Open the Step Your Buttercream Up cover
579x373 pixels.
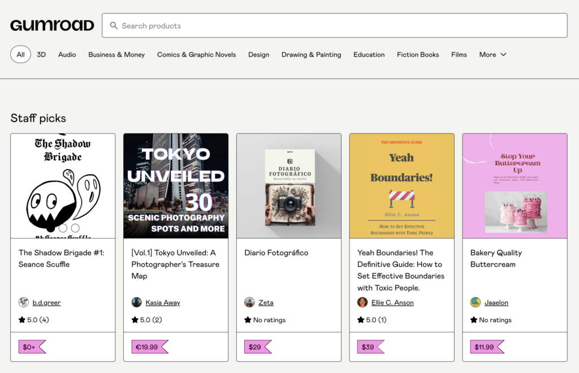pyautogui.click(x=515, y=186)
